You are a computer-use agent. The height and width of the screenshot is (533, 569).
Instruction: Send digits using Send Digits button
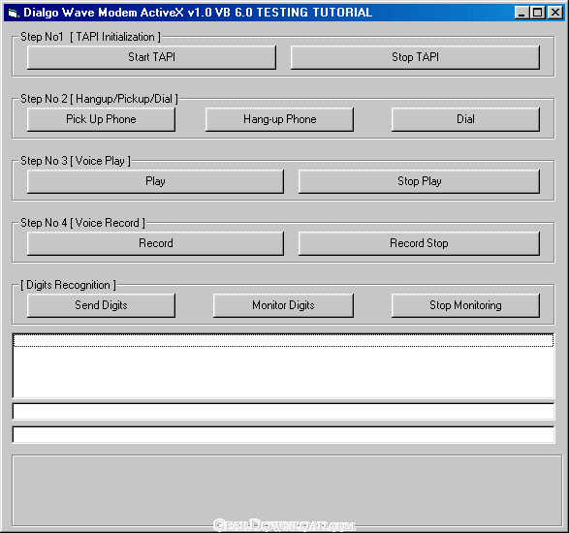click(x=101, y=305)
